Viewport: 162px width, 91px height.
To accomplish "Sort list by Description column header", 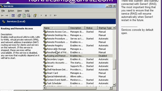I will pyautogui.click(x=77, y=28).
